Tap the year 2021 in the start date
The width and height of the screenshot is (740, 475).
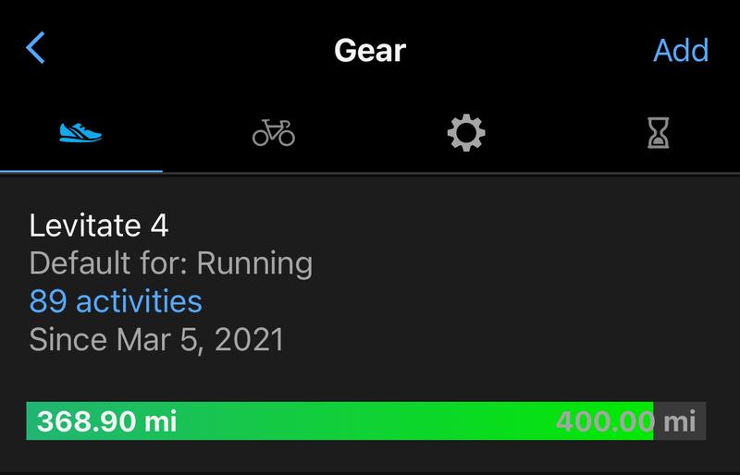click(249, 338)
